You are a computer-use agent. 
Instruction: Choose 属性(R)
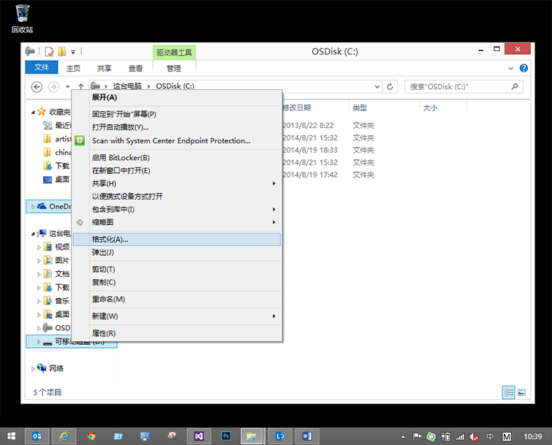coord(176,333)
